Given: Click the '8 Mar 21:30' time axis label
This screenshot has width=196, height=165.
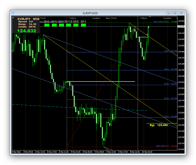Looking at the screenshot, I should (64, 152).
